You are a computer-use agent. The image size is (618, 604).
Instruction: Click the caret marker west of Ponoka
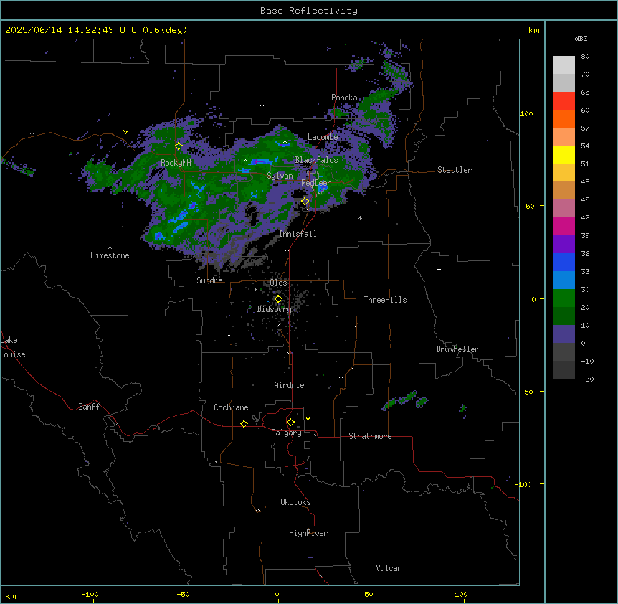(262, 105)
